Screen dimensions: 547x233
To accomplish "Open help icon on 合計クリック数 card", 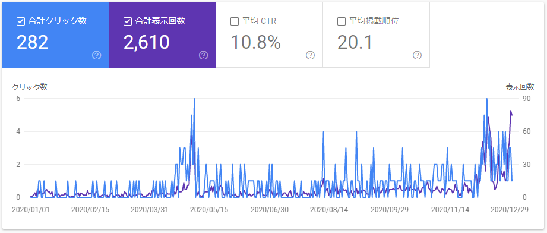I will tap(97, 55).
